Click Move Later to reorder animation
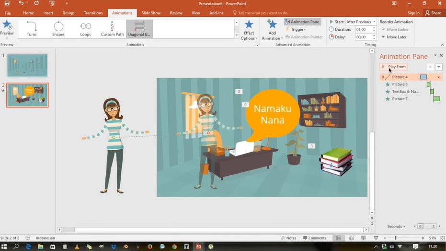 (x=394, y=37)
